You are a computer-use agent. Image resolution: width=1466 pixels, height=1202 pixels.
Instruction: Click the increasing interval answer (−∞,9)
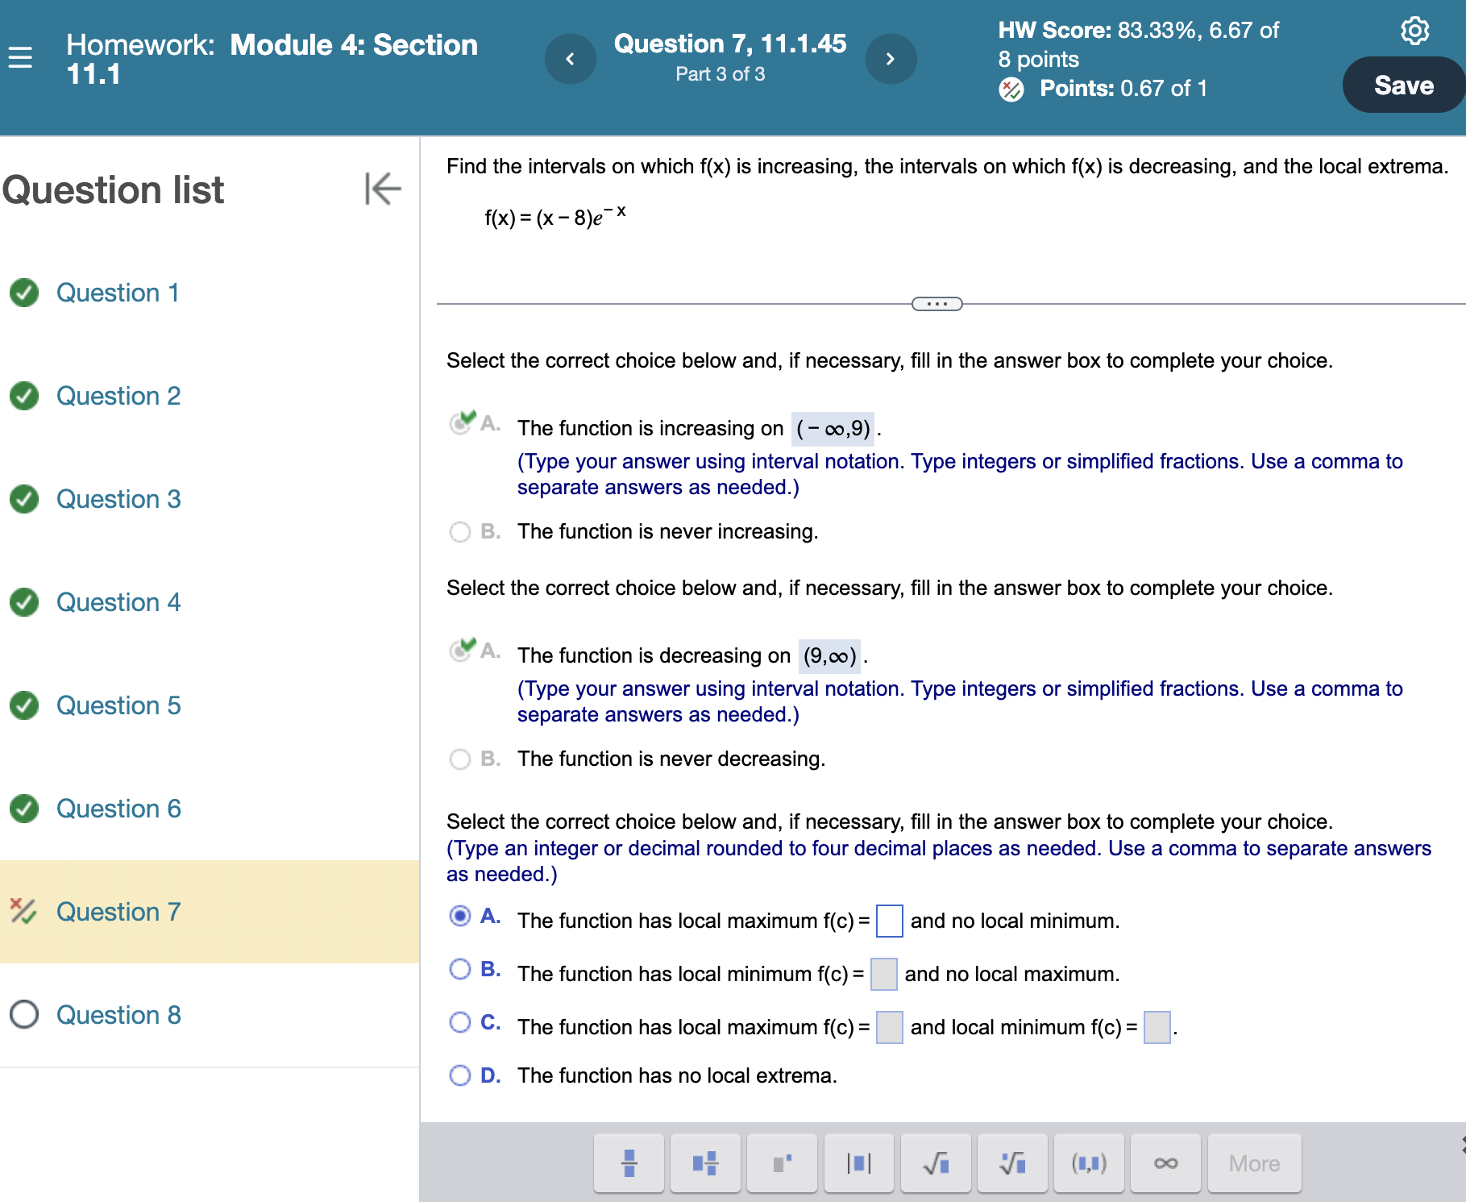833,428
